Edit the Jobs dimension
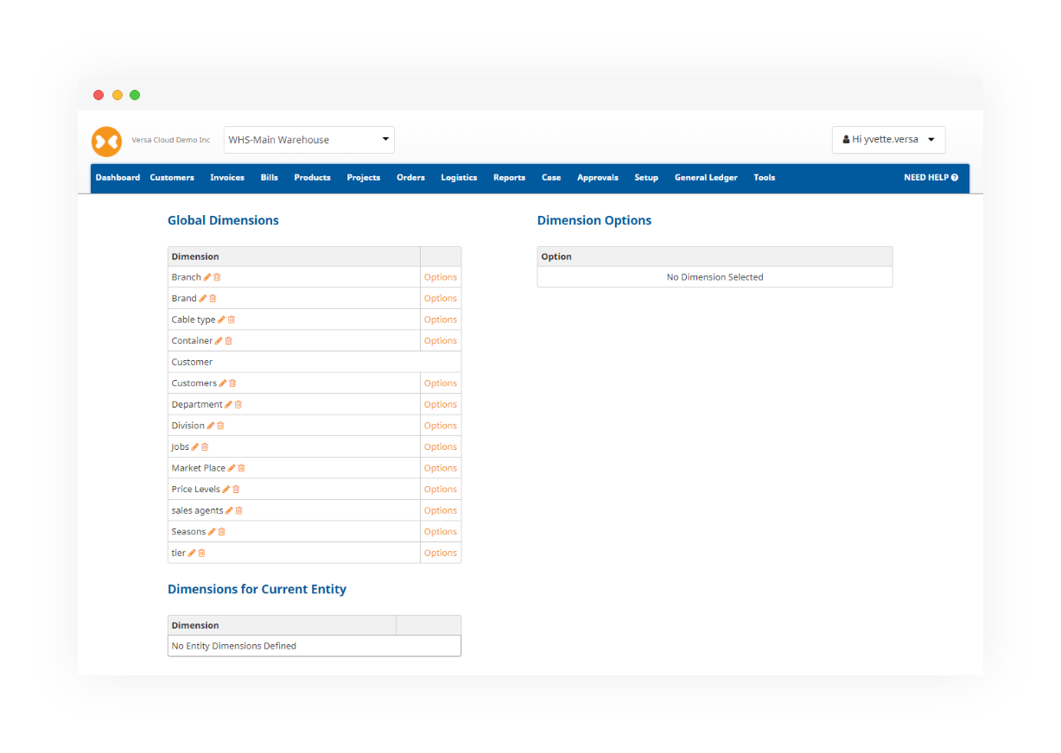This screenshot has width=1061, height=753. click(195, 447)
